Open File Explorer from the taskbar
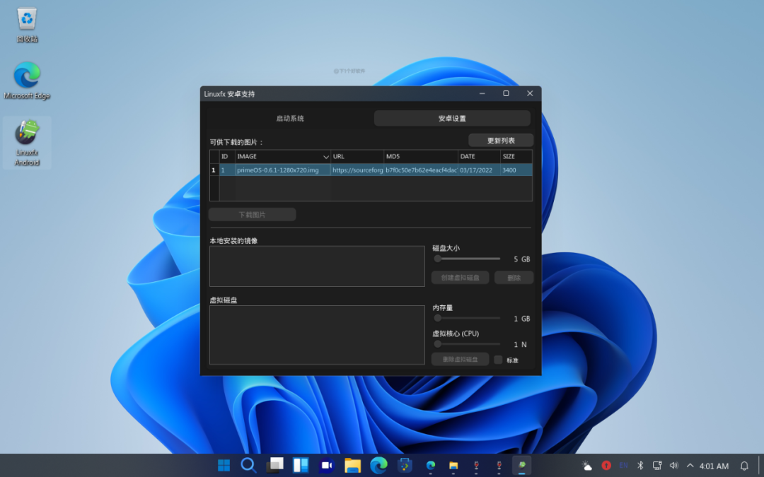 pyautogui.click(x=353, y=465)
